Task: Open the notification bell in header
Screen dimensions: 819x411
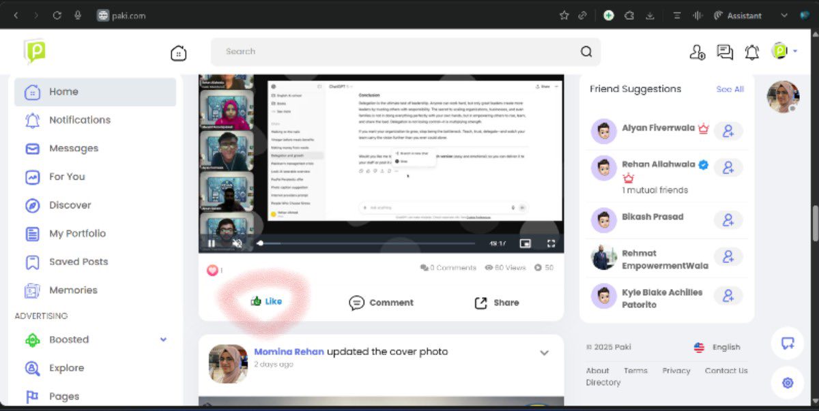Action: click(x=752, y=52)
